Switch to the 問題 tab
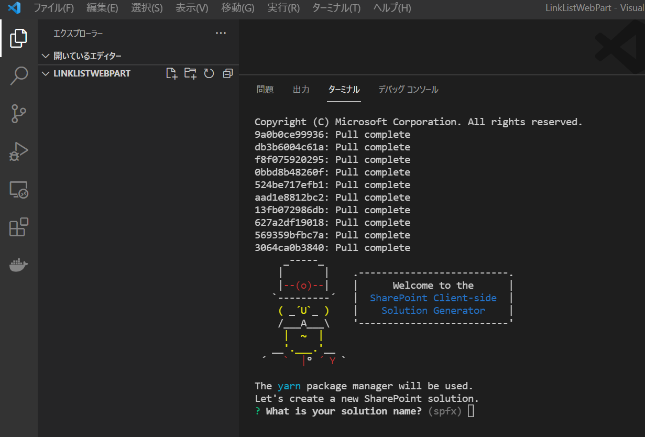Viewport: 645px width, 437px height. (265, 89)
